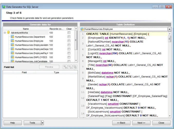174x130 pixels.
Task: Select the HumanResources.Department table icon
Action: (12, 37)
